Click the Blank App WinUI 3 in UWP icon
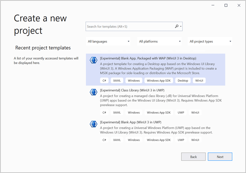246x173 pixels. (93, 124)
